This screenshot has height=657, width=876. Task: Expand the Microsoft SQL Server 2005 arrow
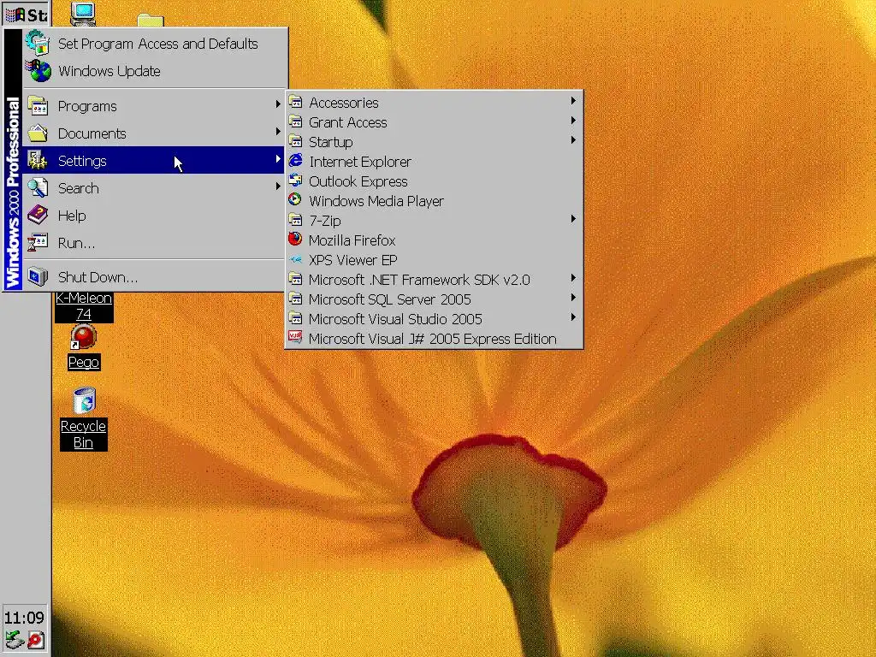pos(573,297)
